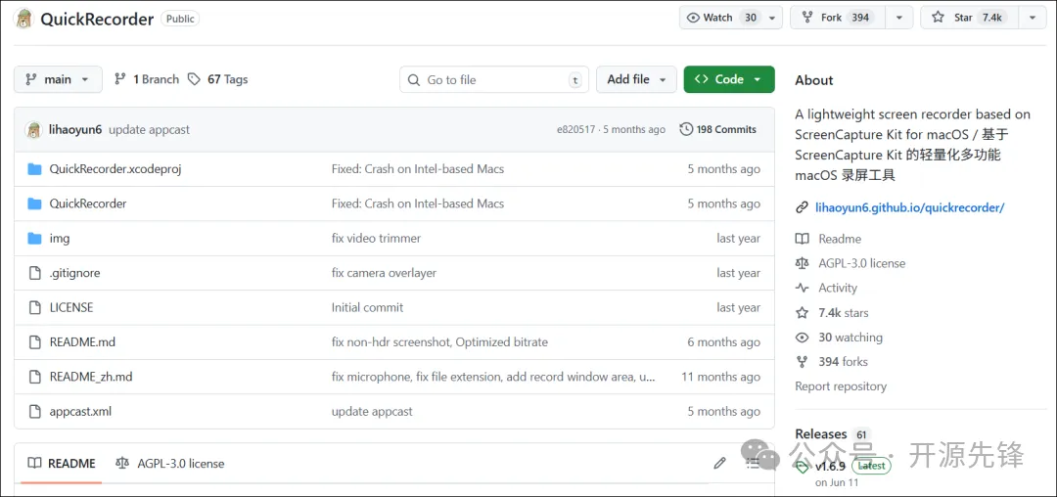This screenshot has width=1057, height=497.
Task: Expand the Add file dropdown
Action: [636, 79]
